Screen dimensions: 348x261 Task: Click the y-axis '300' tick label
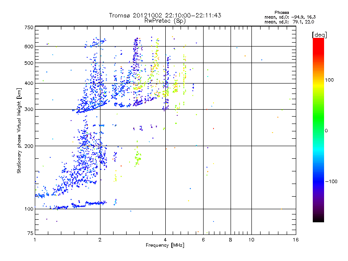29,110
